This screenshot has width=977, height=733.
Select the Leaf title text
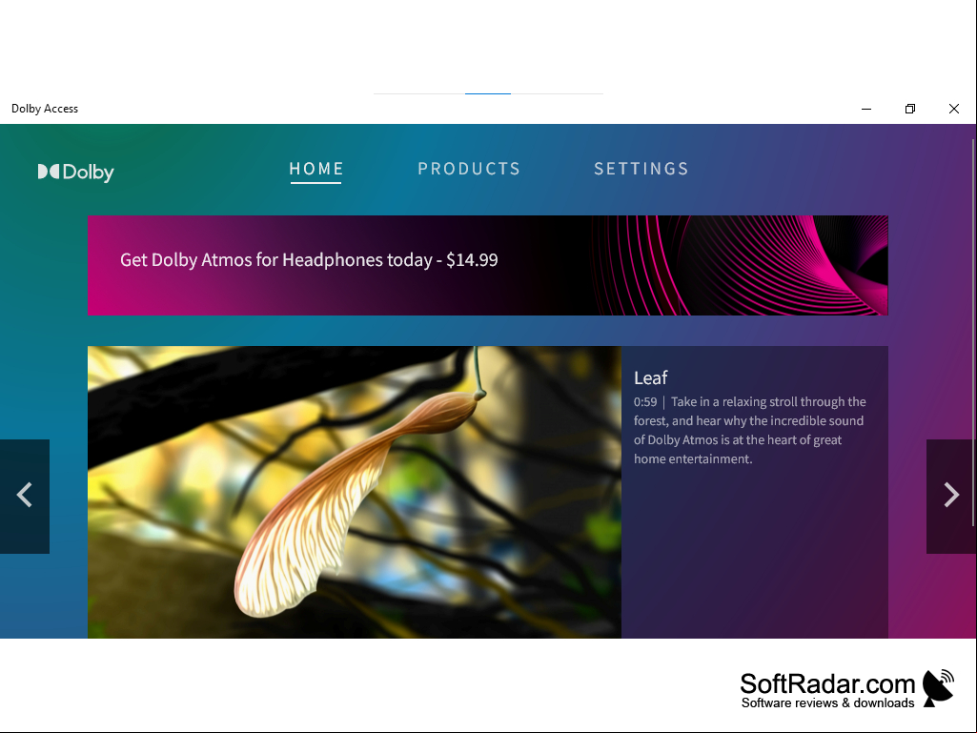point(650,377)
